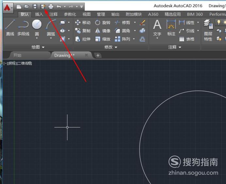Choose the 旋转 rotate tool
The height and width of the screenshot is (184, 226).
click(x=103, y=23)
